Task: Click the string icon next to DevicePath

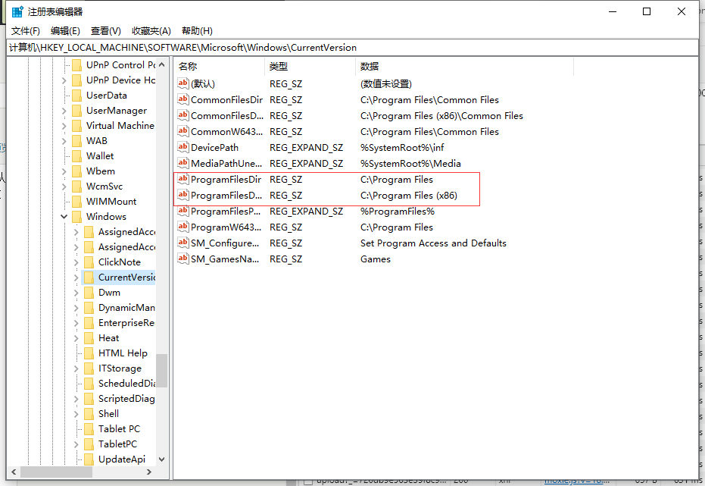Action: 182,148
